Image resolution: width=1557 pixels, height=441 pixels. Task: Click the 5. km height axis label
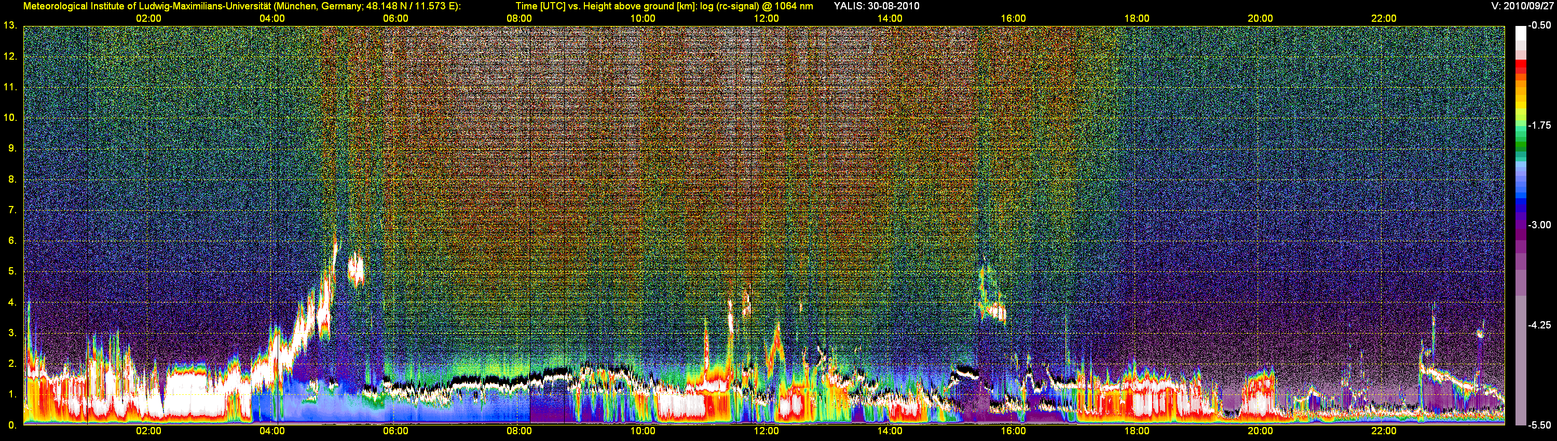12,271
